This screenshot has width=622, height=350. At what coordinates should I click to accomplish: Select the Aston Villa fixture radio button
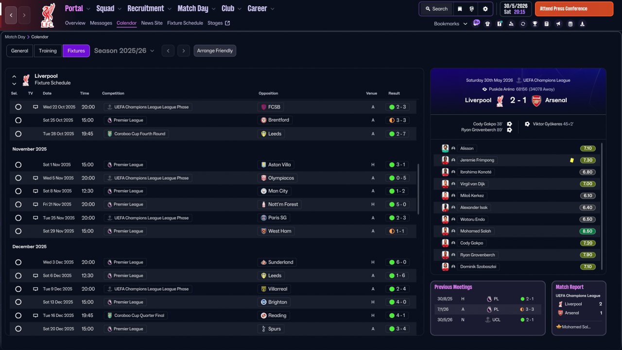click(x=18, y=165)
